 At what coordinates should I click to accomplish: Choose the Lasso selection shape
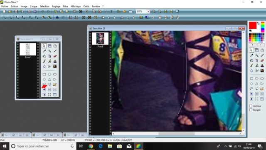251,89
